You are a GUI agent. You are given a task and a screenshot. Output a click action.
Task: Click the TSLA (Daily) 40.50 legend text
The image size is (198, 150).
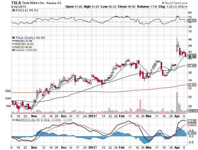[x=30, y=38]
